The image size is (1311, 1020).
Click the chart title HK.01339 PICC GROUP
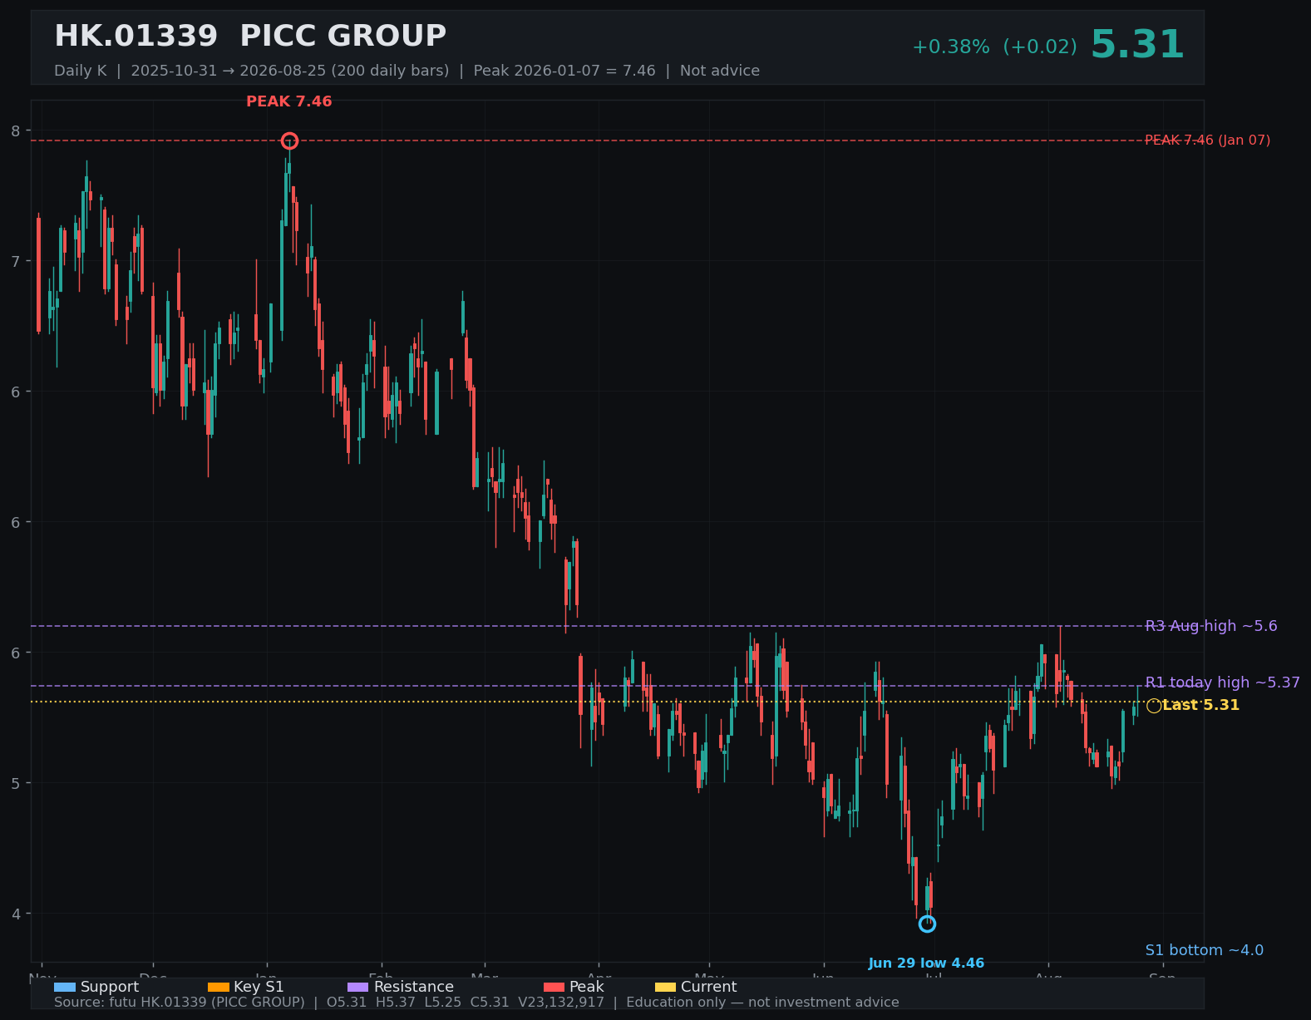pyautogui.click(x=250, y=37)
